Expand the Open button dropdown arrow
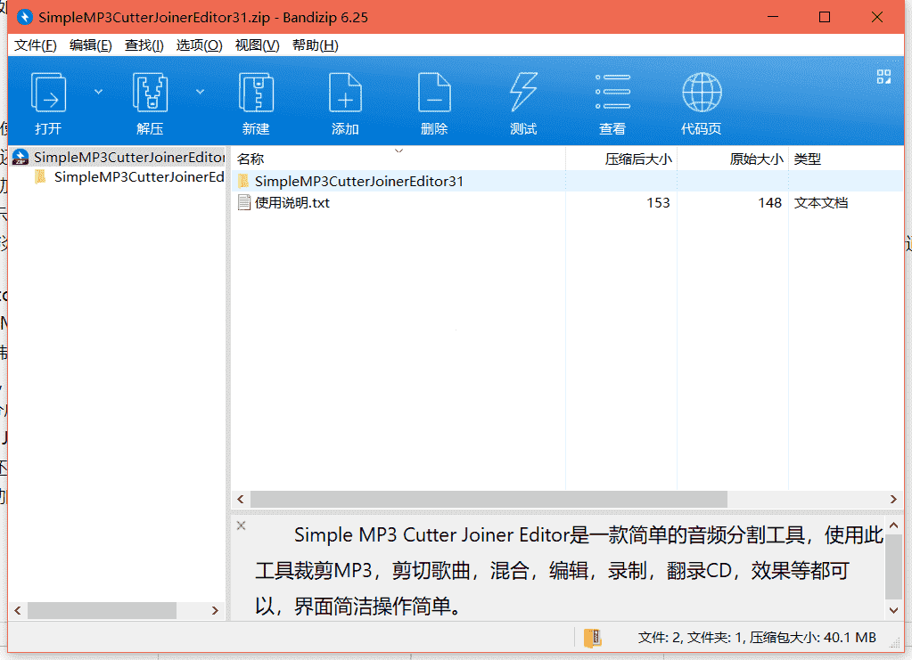The width and height of the screenshot is (912, 660). pos(98,91)
